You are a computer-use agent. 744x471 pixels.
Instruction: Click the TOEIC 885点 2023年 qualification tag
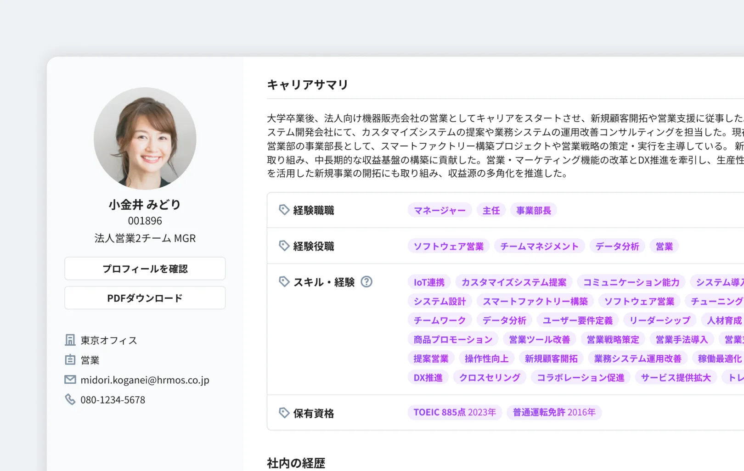pos(454,412)
